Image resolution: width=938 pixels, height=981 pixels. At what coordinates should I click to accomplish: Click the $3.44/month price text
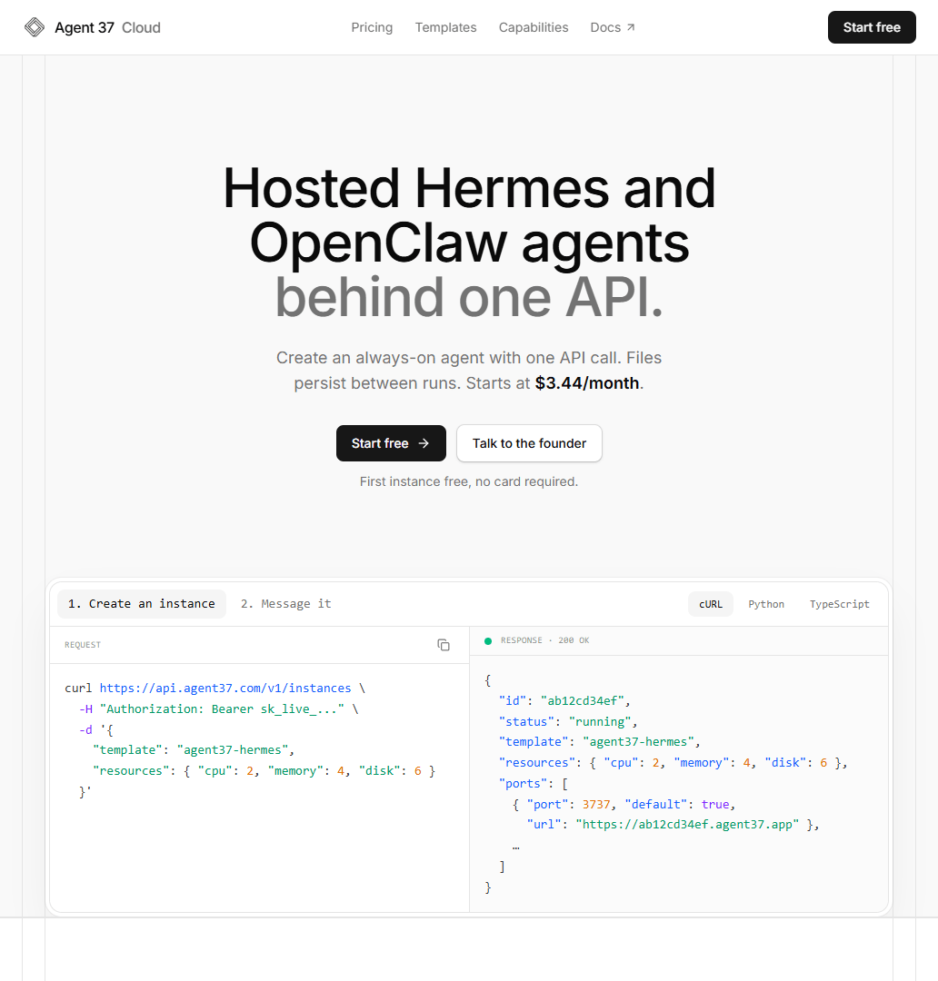tap(587, 383)
